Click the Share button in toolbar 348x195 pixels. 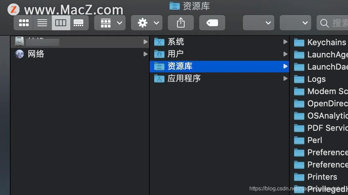click(181, 23)
